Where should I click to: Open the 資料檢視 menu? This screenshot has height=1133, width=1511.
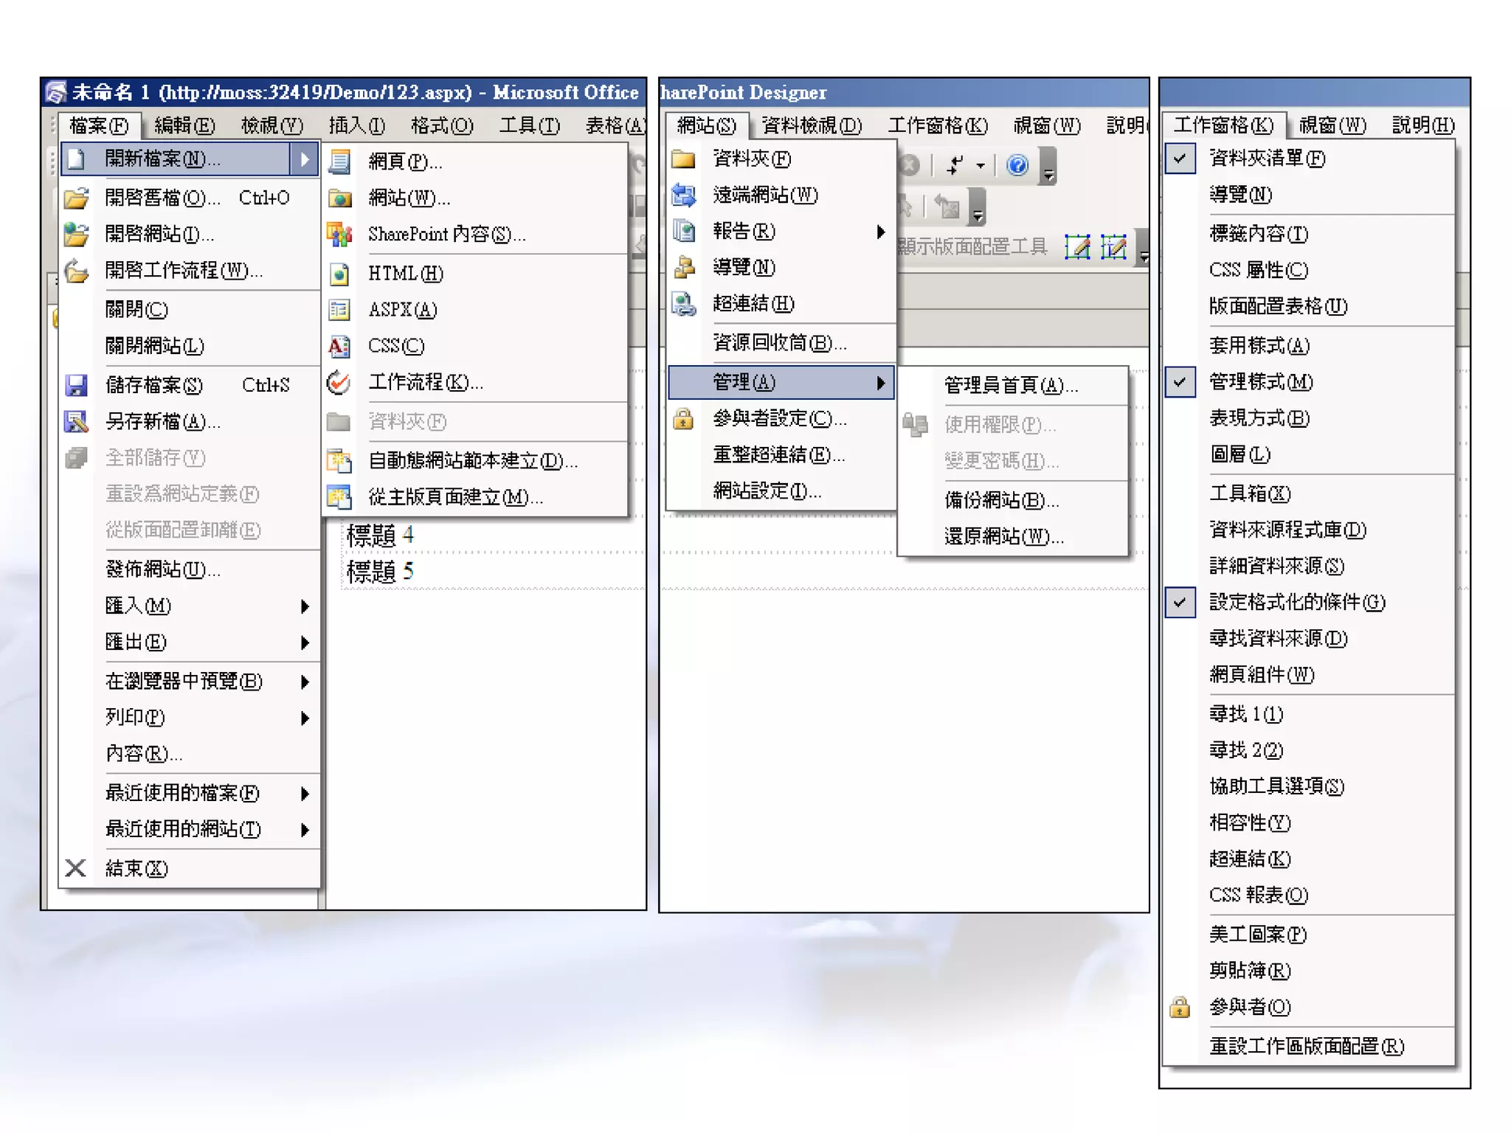coord(811,125)
